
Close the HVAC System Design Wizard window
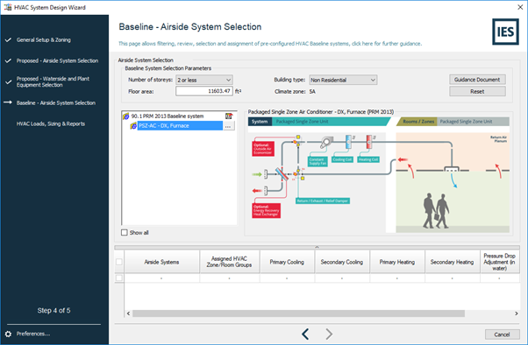520,7
